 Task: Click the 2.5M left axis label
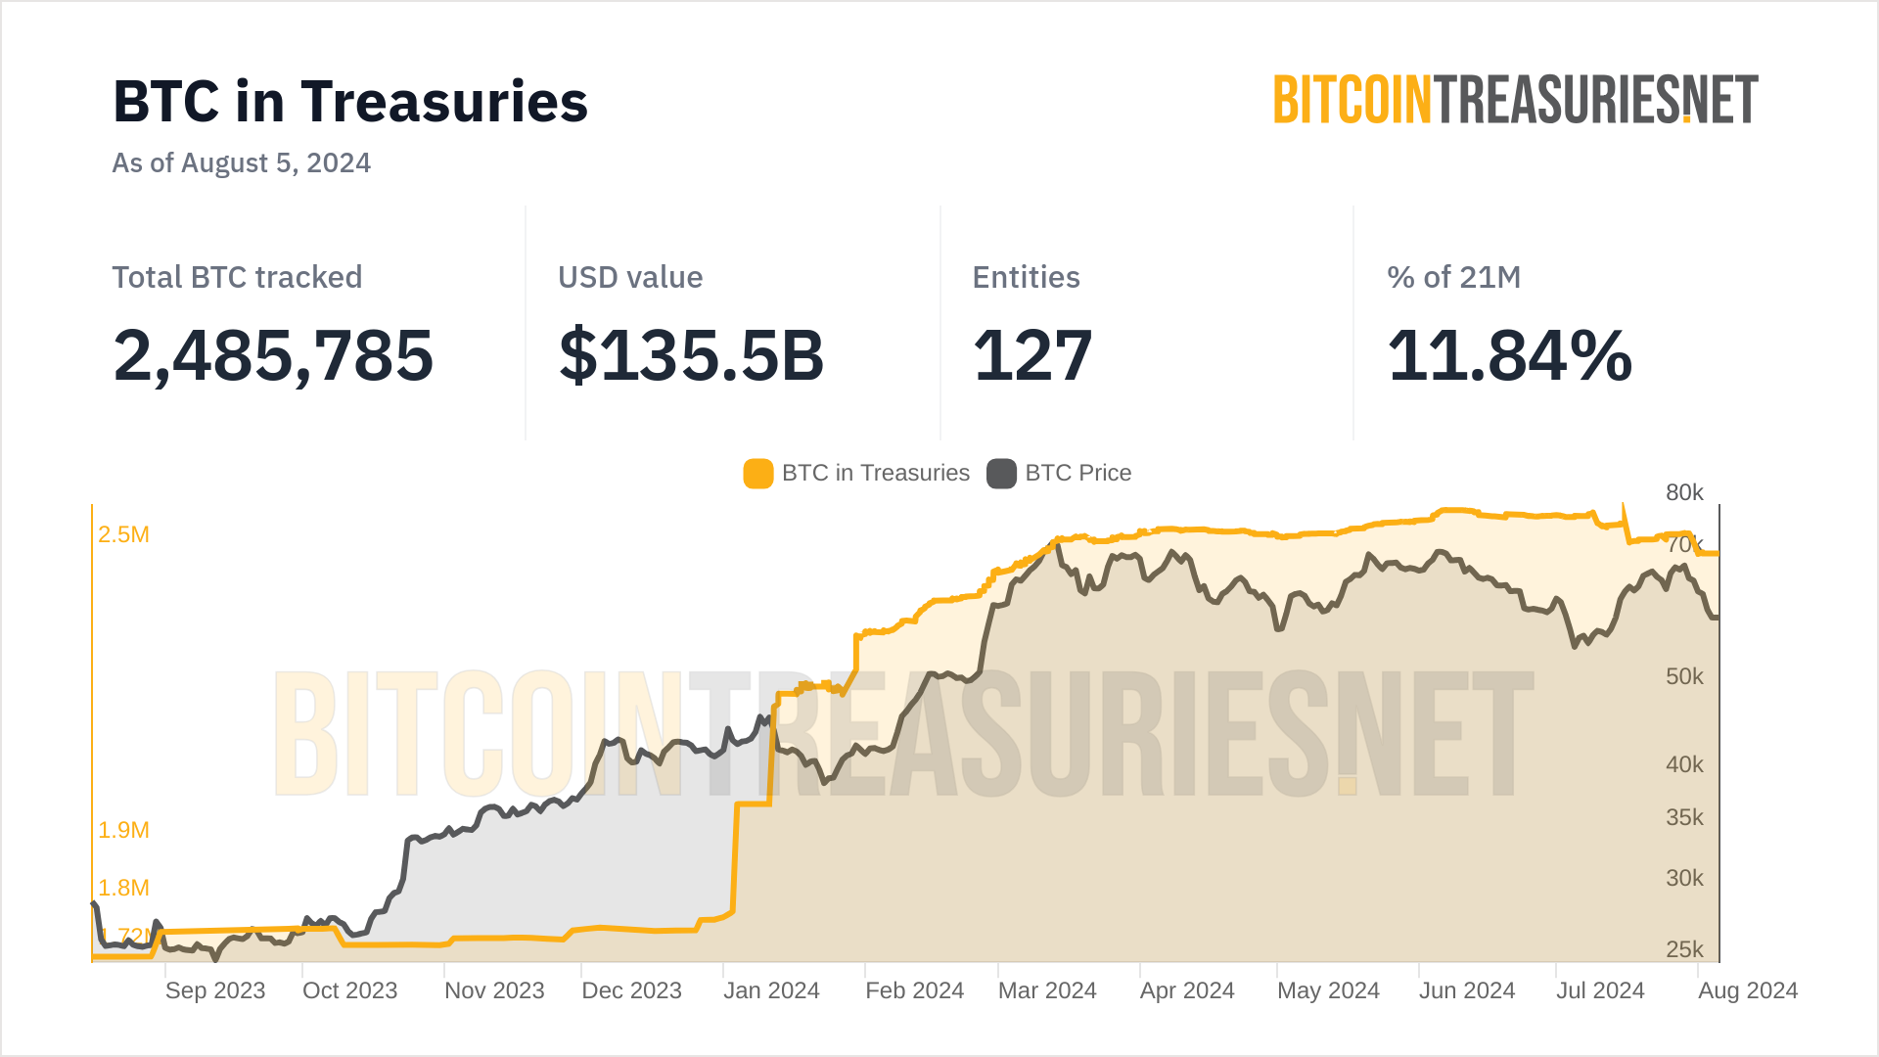click(123, 534)
